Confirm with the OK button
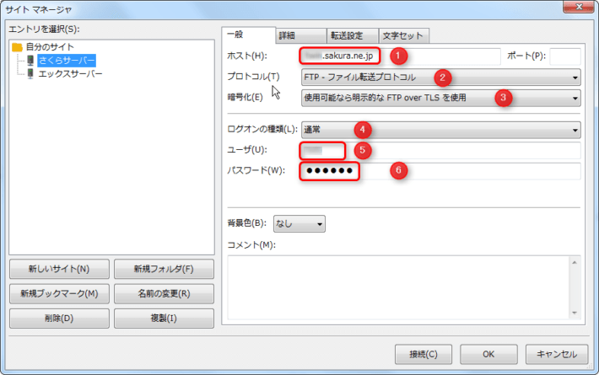 488,355
